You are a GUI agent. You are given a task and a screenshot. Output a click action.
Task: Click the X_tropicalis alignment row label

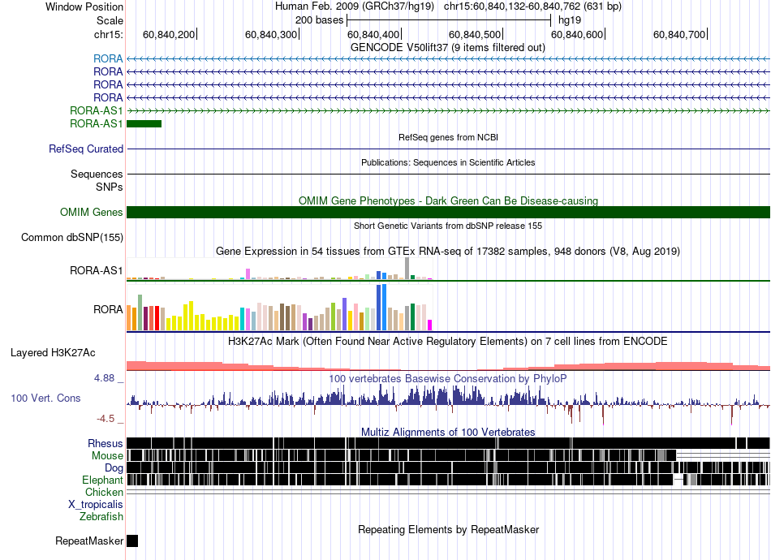click(96, 505)
